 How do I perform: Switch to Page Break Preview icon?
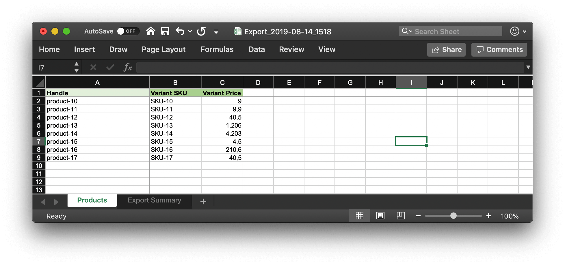pos(401,216)
